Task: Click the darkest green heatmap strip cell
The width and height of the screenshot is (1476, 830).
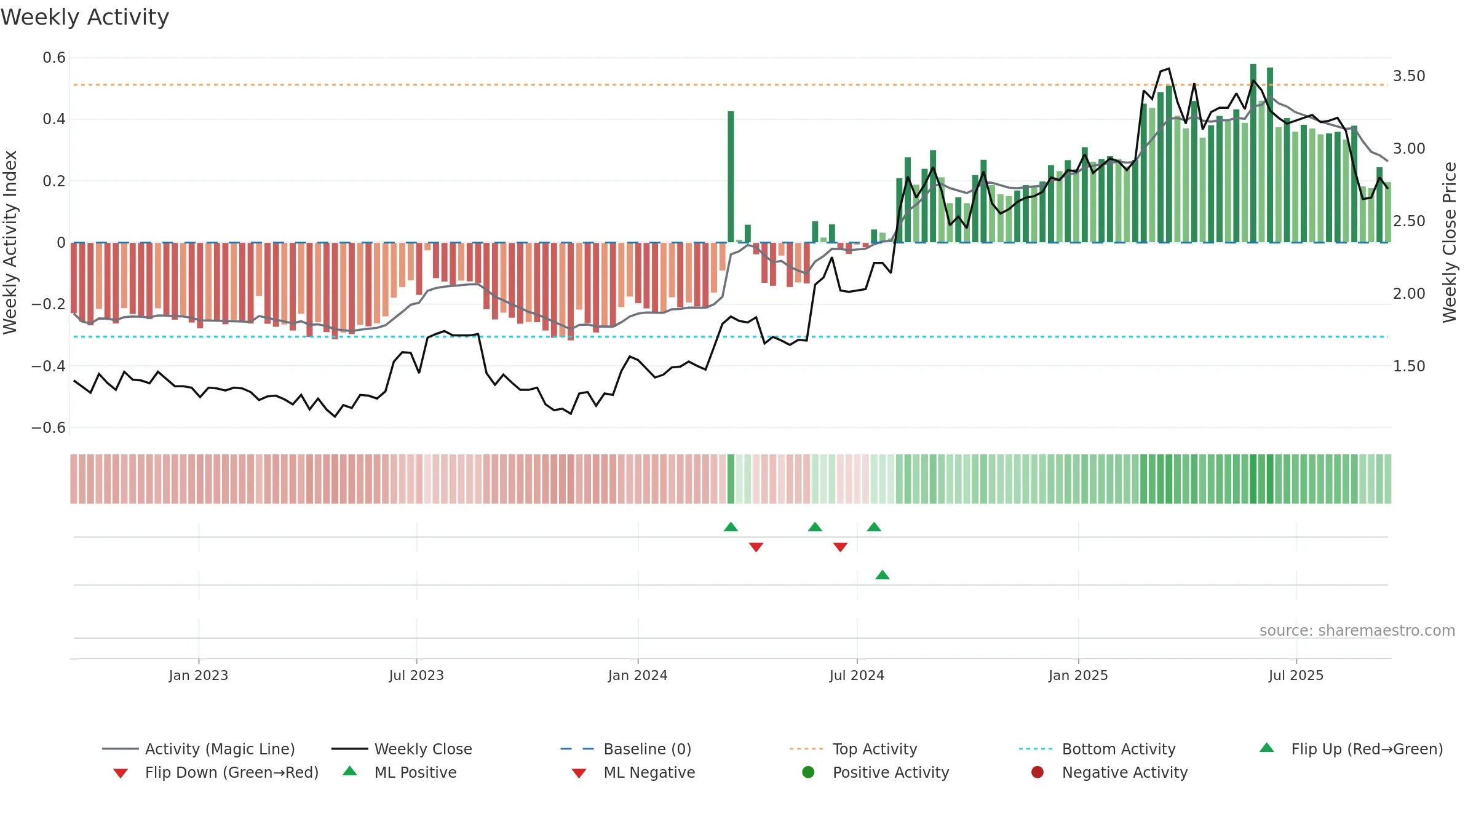Action: tap(1253, 479)
